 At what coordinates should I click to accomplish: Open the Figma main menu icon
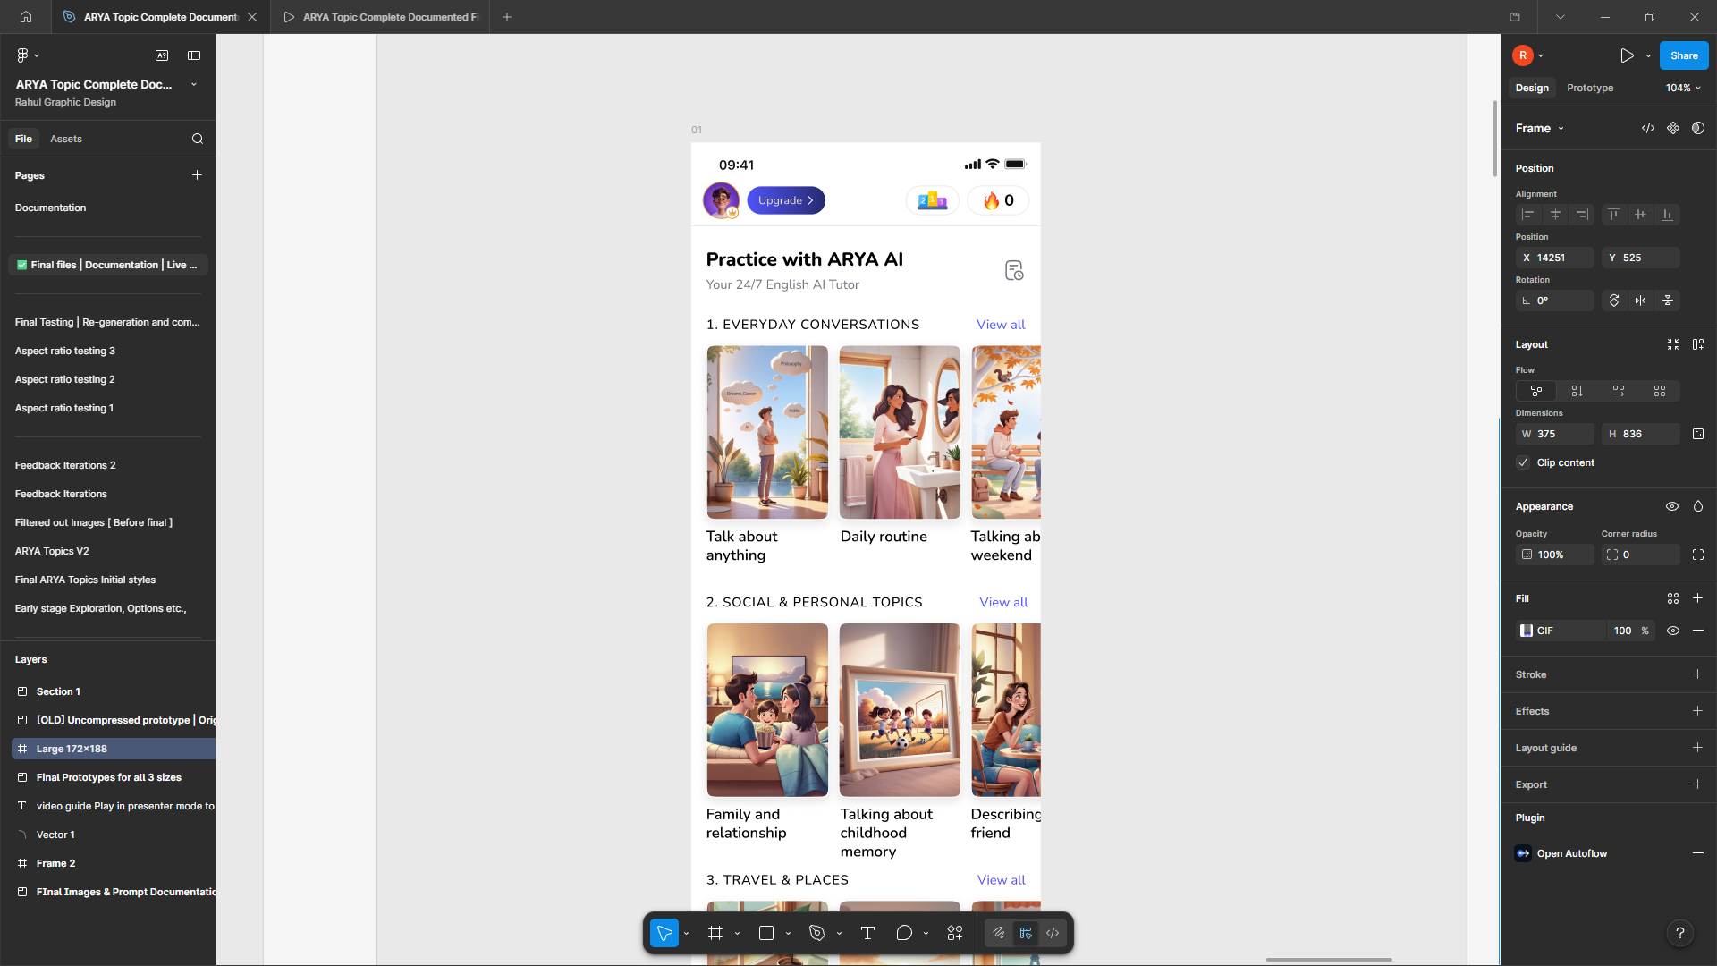pyautogui.click(x=23, y=55)
